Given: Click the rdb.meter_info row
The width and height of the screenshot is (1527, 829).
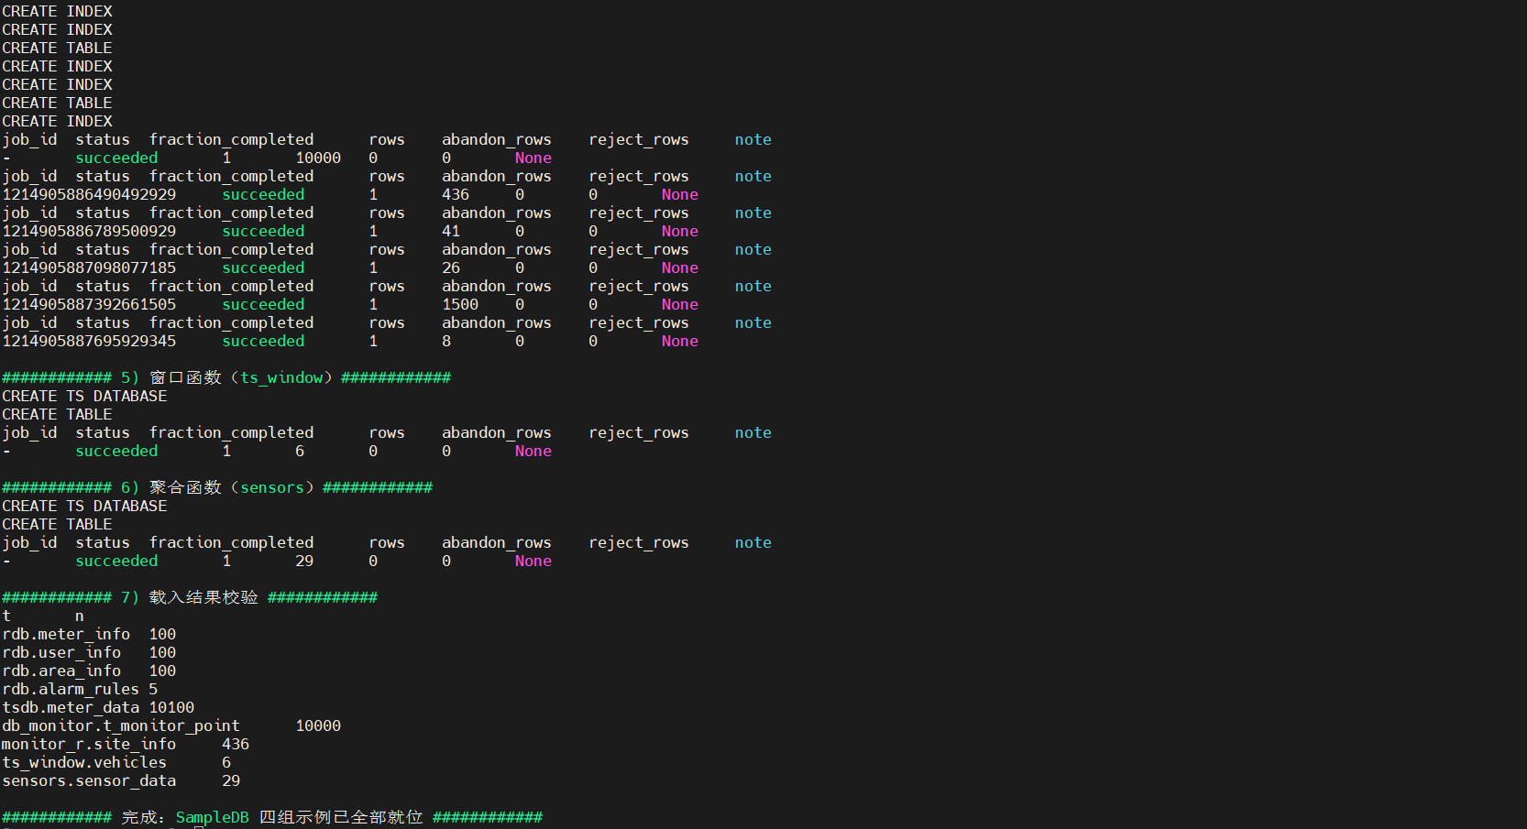Looking at the screenshot, I should point(89,634).
